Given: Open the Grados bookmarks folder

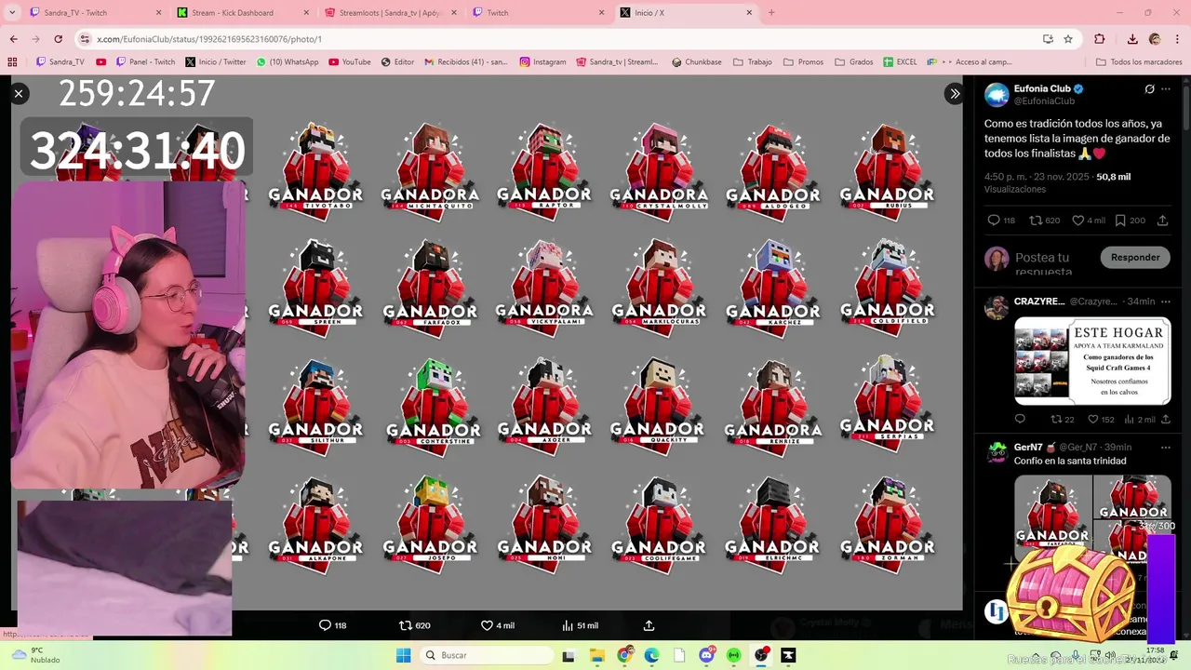Looking at the screenshot, I should pos(853,61).
